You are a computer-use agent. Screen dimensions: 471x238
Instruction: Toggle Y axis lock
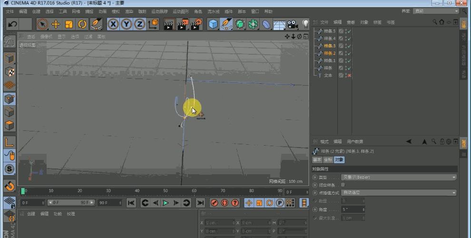click(127, 24)
